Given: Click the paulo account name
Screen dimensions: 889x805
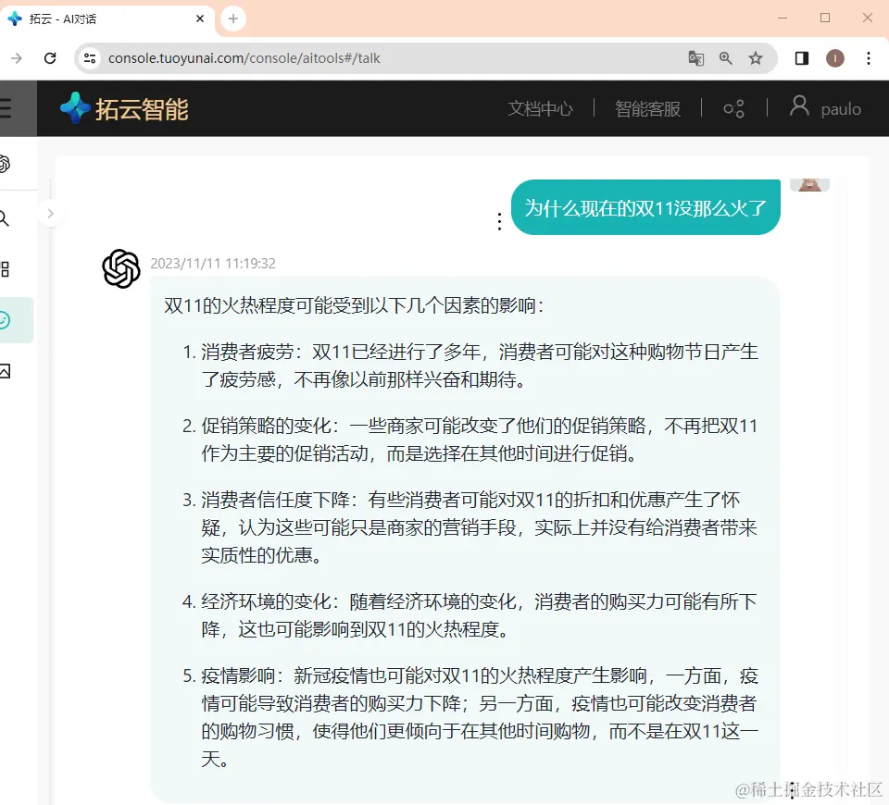Looking at the screenshot, I should 840,108.
